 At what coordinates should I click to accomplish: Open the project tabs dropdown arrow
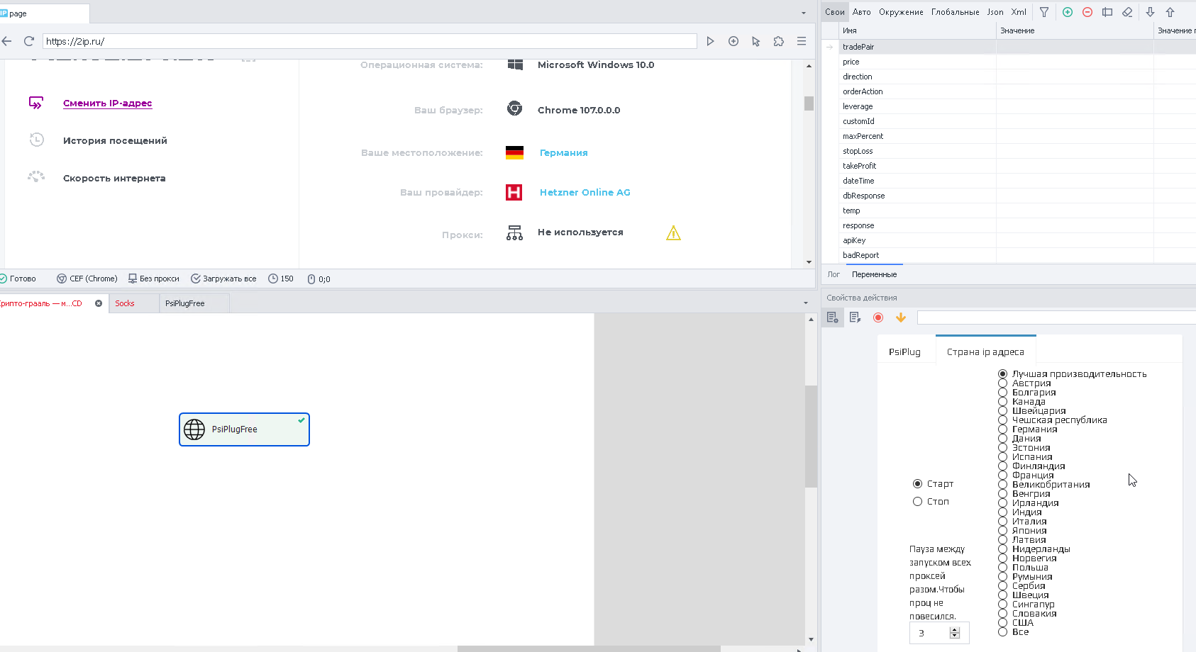pos(806,303)
